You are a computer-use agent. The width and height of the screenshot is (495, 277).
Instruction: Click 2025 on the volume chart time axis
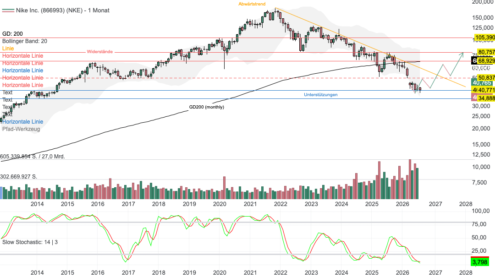point(372,204)
